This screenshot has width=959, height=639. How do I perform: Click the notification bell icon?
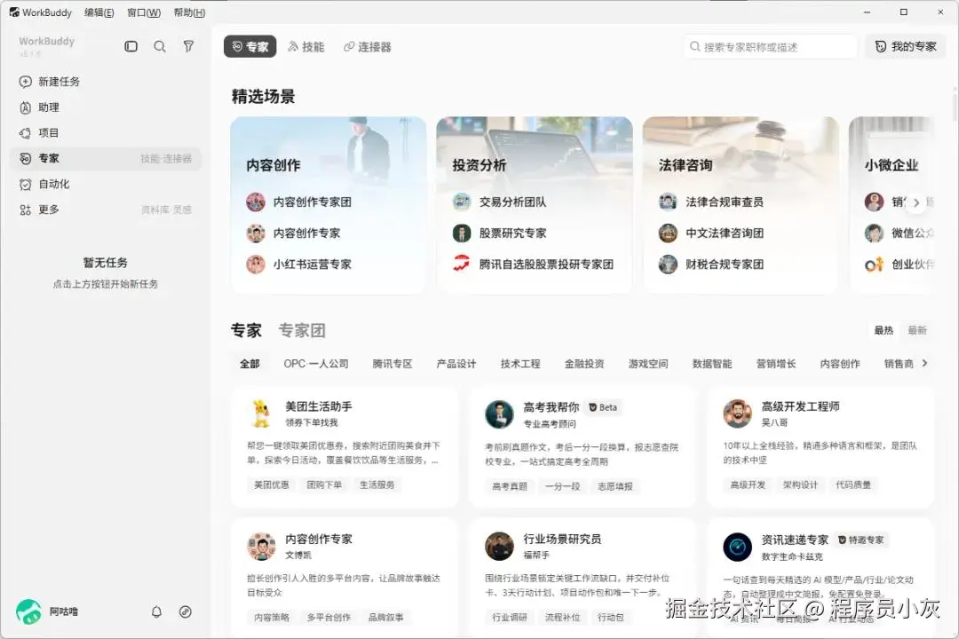click(x=156, y=611)
